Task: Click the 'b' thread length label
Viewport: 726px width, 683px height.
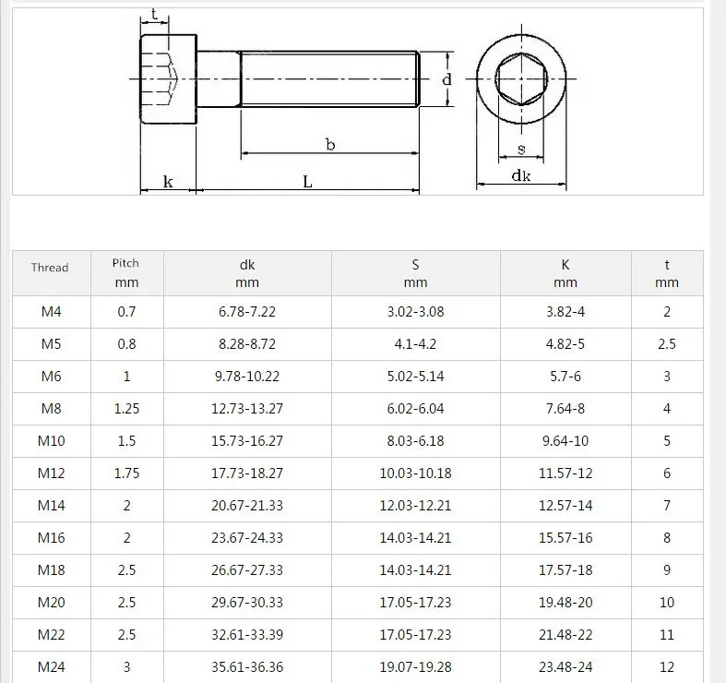Action: coord(330,145)
